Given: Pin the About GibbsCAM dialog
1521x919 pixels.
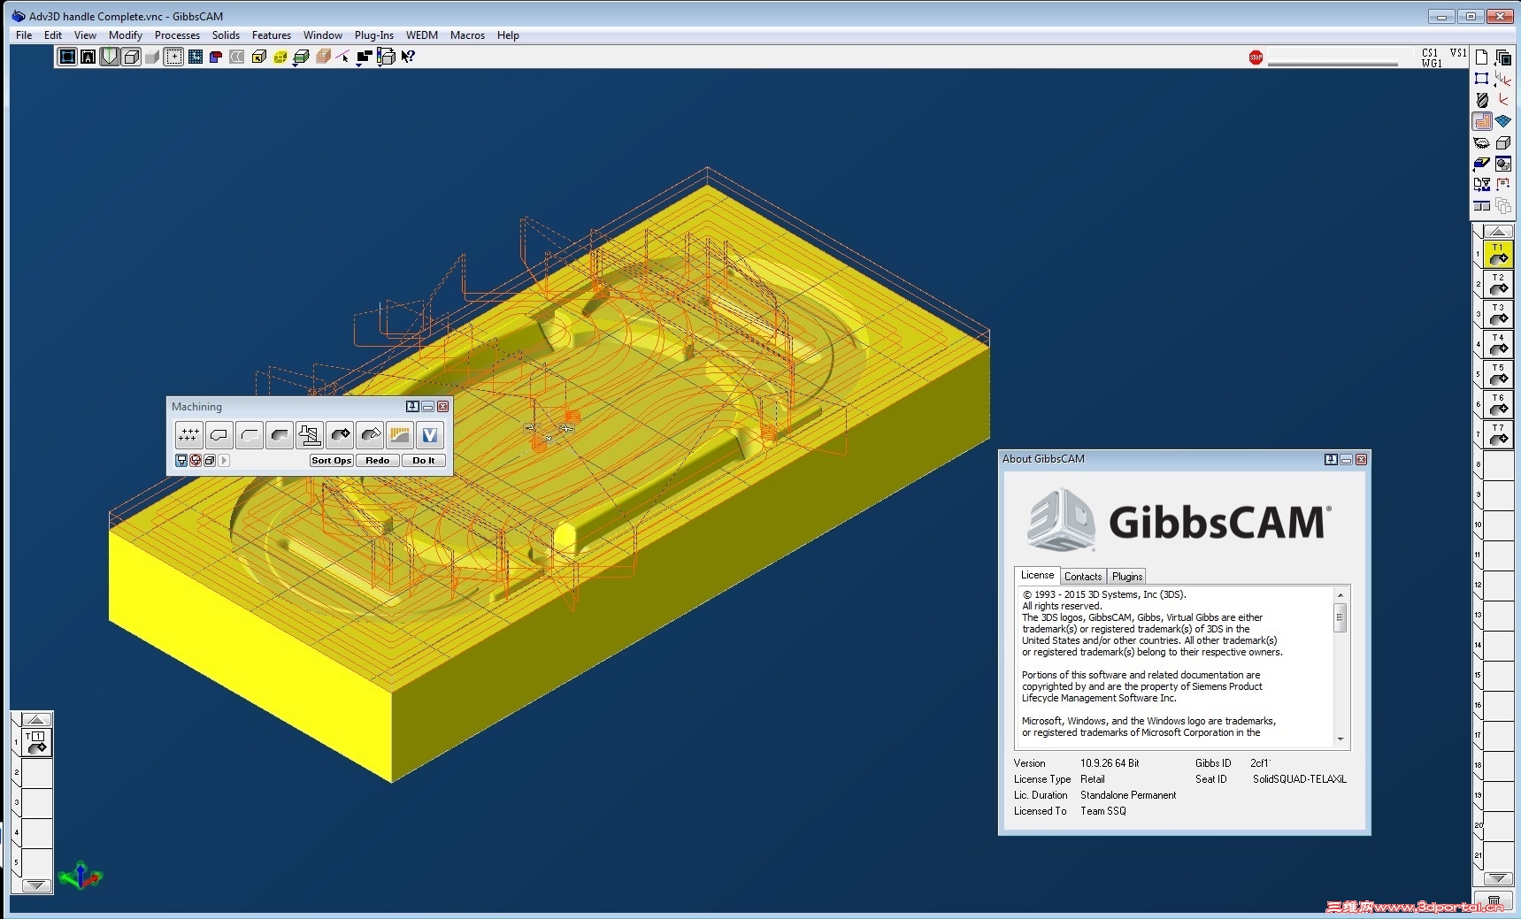Looking at the screenshot, I should (1331, 459).
